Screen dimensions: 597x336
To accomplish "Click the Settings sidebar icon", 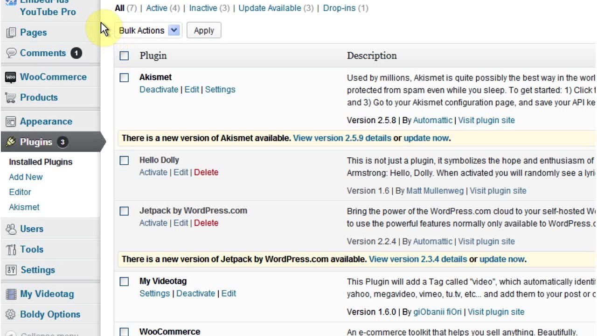I will click(x=11, y=270).
